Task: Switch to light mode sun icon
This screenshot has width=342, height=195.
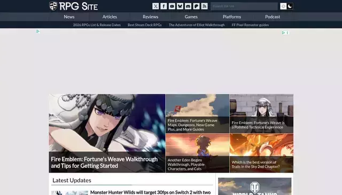Action: click(283, 6)
